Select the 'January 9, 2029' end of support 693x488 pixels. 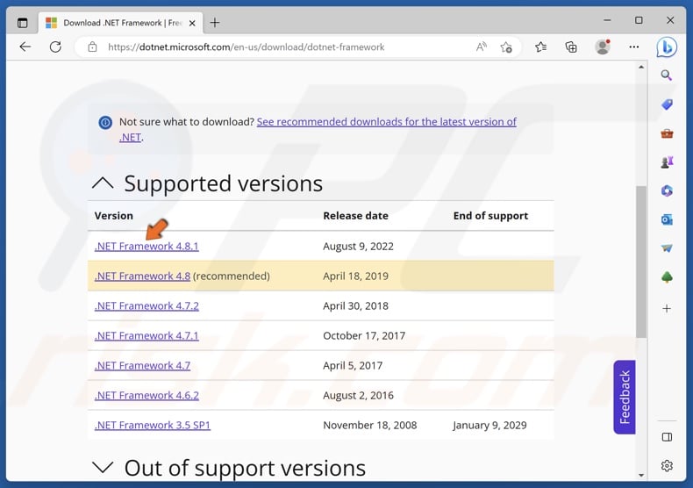[489, 425]
